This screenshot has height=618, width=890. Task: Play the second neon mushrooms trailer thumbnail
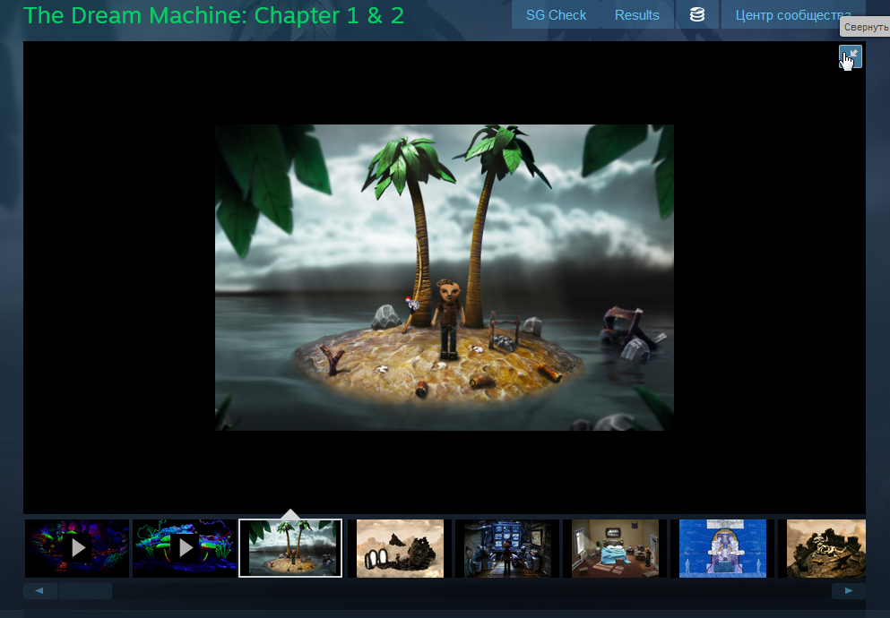point(185,548)
